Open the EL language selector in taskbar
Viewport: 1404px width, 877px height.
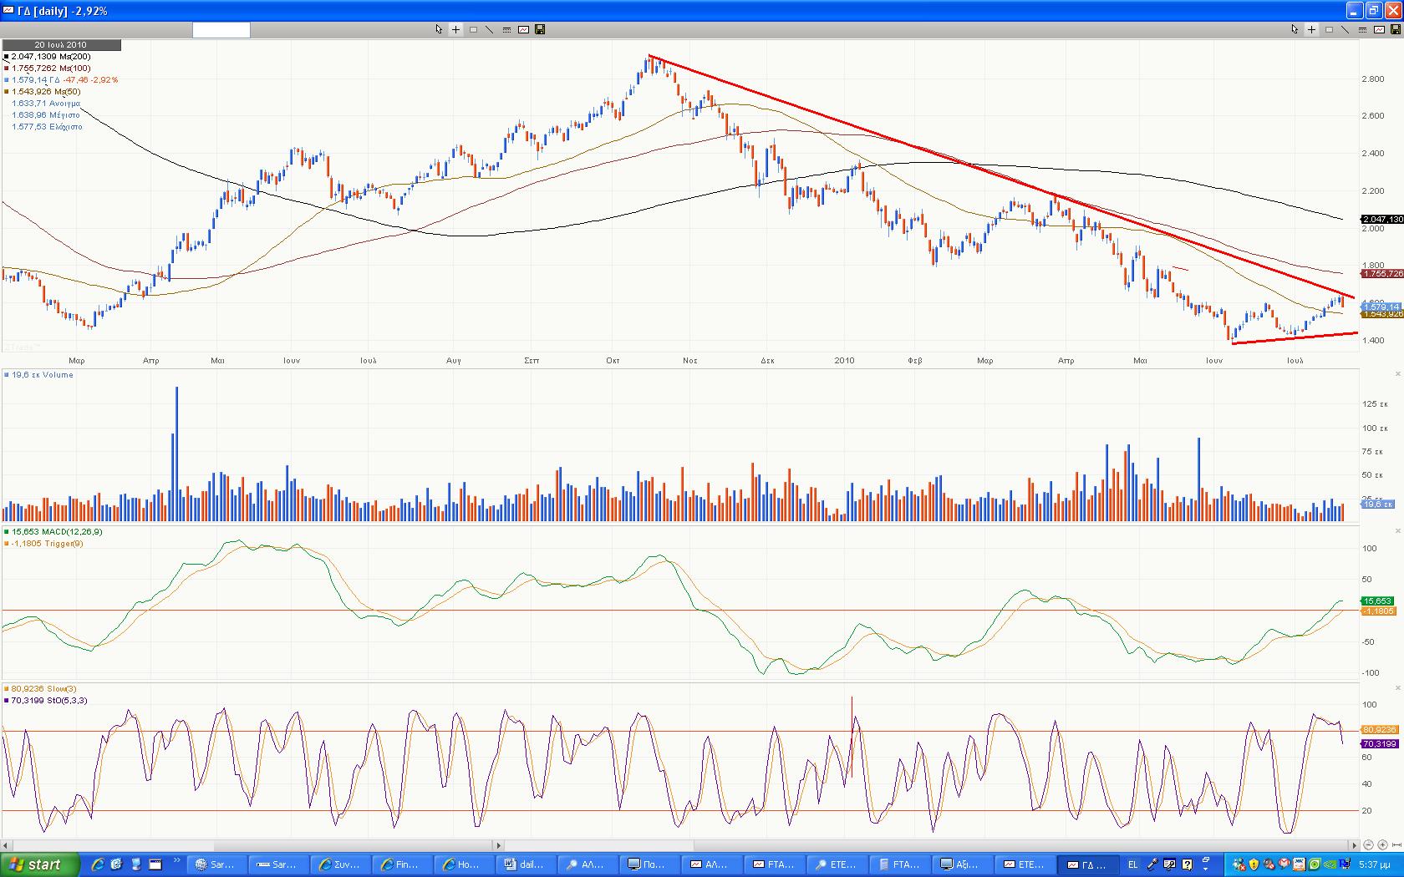[1133, 864]
